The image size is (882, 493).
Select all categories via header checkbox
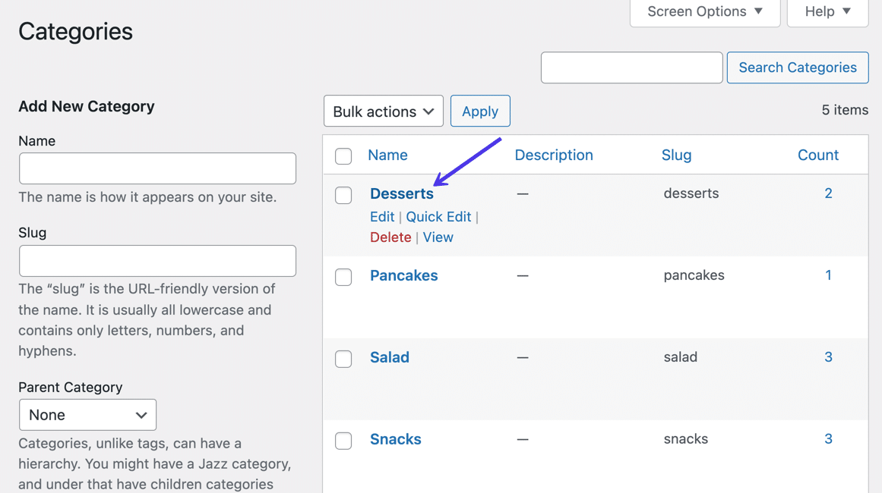(343, 155)
